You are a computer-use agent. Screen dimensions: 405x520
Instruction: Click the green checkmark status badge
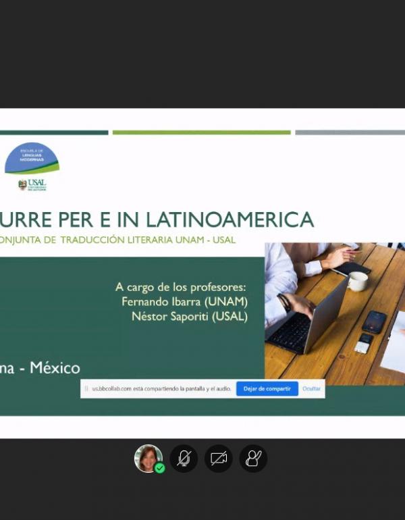pos(160,467)
